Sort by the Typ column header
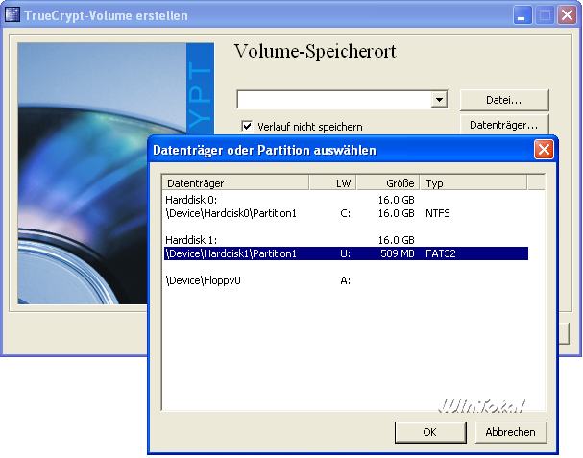583x458 pixels. tap(474, 182)
